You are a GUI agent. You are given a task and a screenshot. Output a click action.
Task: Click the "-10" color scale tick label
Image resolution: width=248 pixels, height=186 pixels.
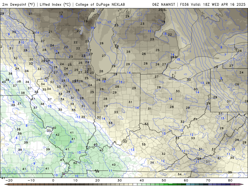tap(31, 180)
